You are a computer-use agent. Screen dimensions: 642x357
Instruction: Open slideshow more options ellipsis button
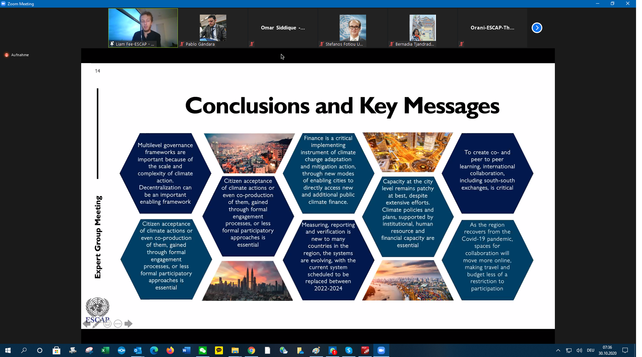click(x=118, y=324)
